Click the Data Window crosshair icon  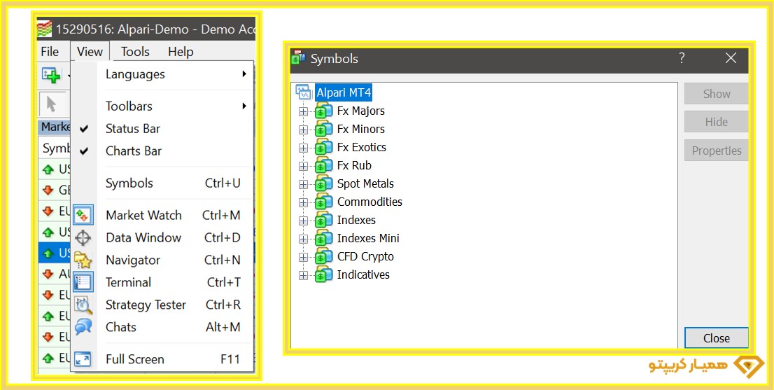coord(83,238)
